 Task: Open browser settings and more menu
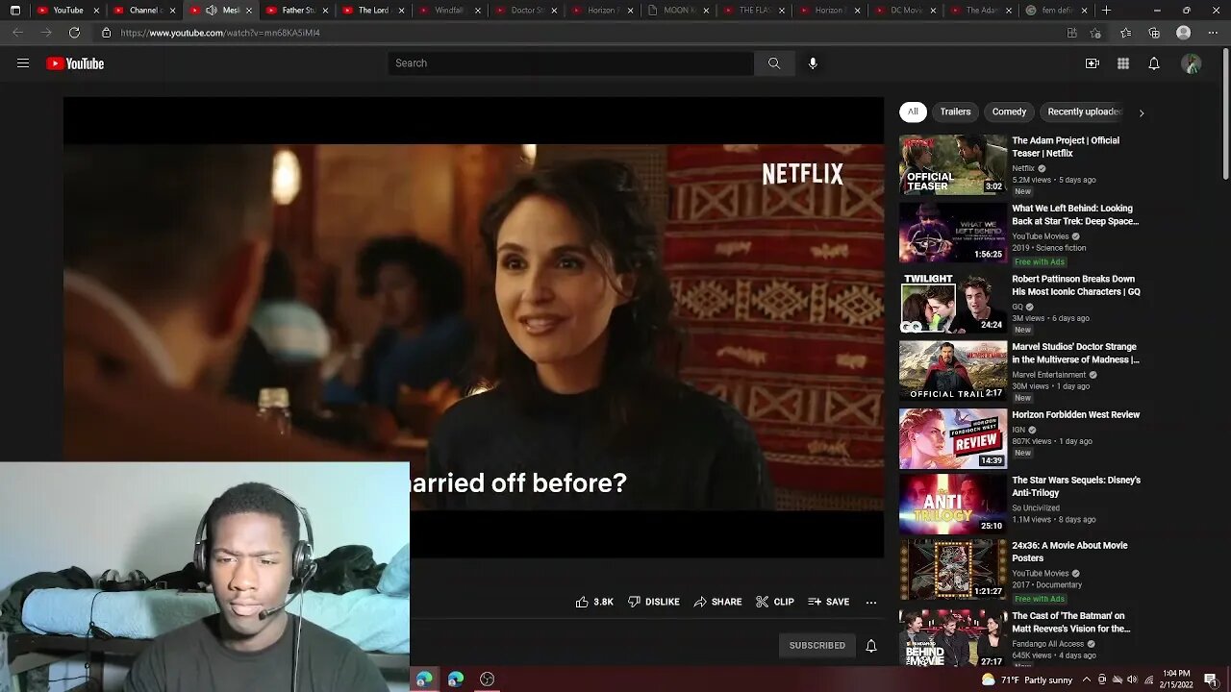[x=1213, y=33]
